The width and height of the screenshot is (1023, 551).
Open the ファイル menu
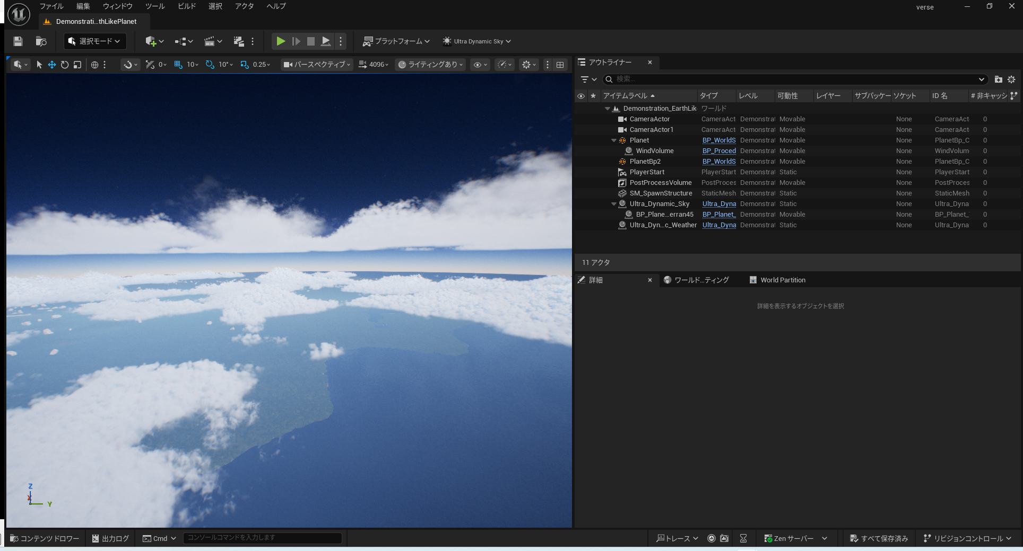(x=51, y=6)
